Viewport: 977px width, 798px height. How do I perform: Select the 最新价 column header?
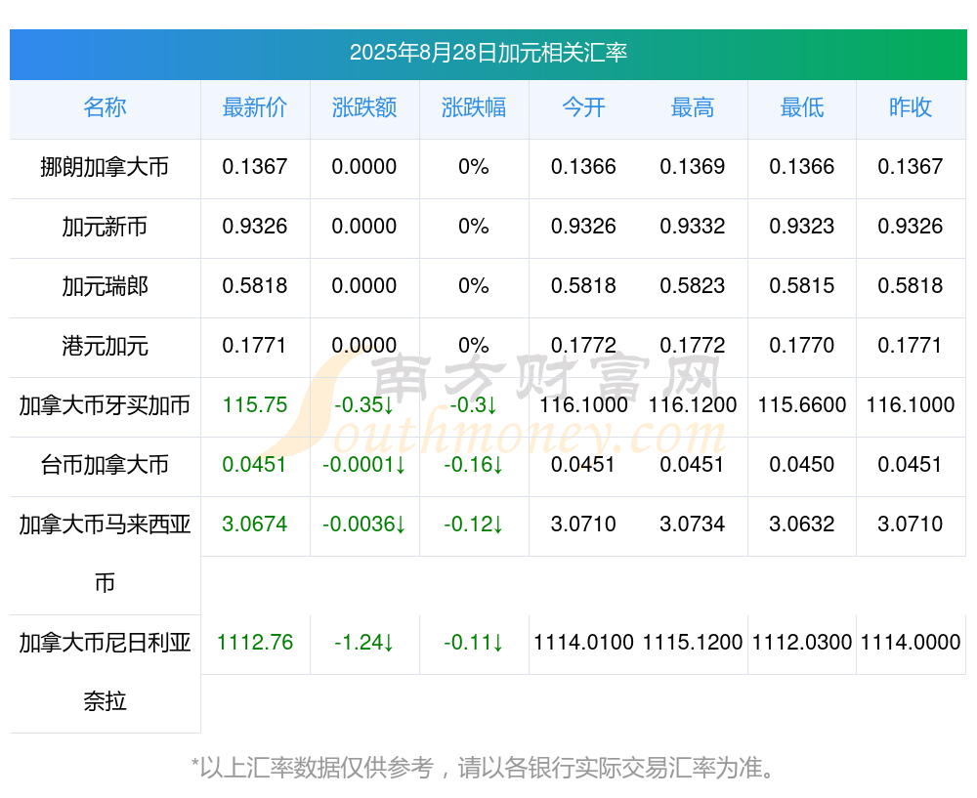tap(255, 107)
